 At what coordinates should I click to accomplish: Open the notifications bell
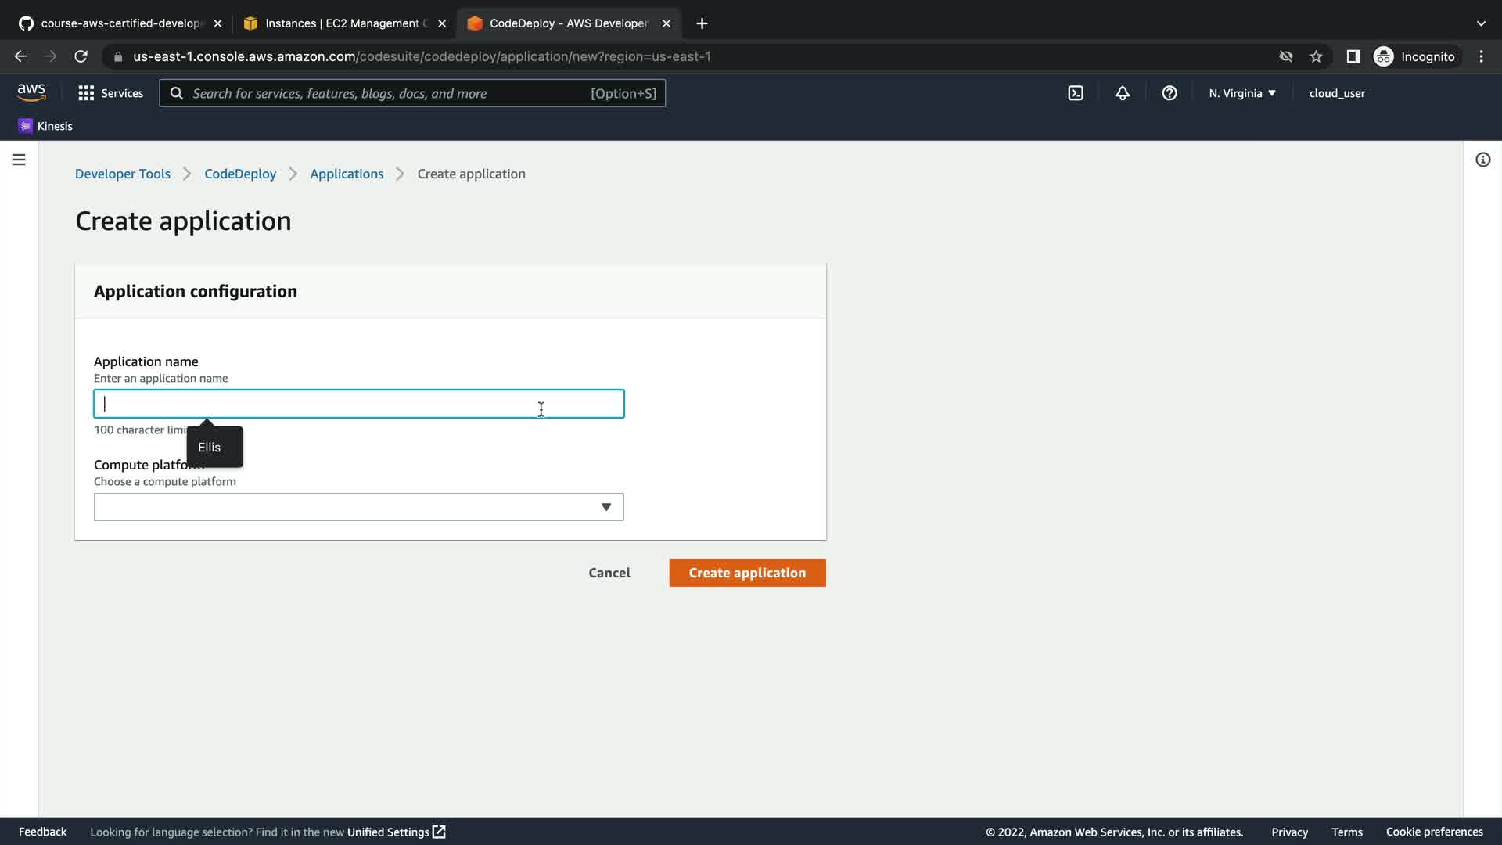1122,93
